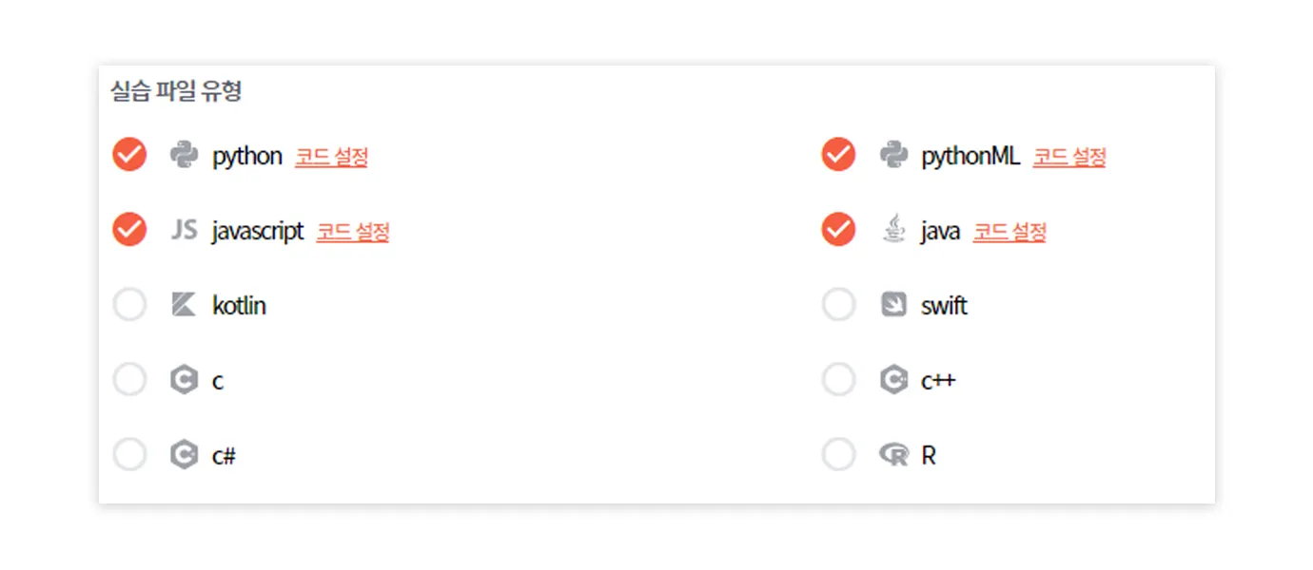The width and height of the screenshot is (1313, 570).
Task: Enable the kotlin file type option
Action: 129,305
